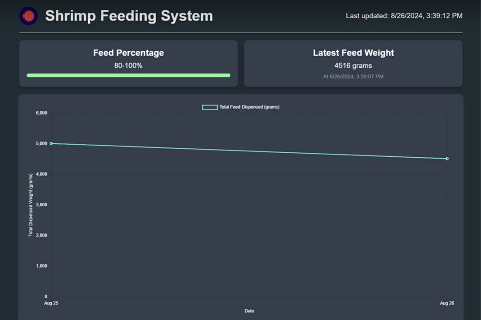Toggle the Total Feed Dispensed legend entry
Viewport: 481px width, 320px height.
click(241, 107)
